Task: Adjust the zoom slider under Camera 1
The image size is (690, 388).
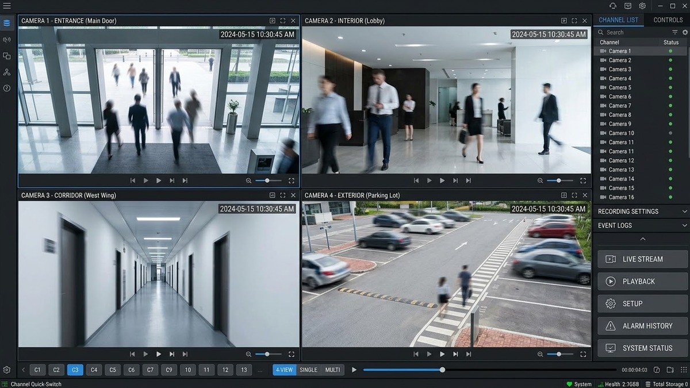Action: pyautogui.click(x=269, y=180)
